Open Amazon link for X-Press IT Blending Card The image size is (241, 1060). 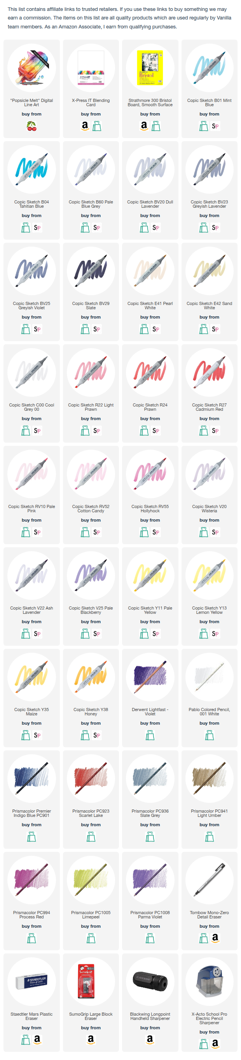(x=85, y=126)
